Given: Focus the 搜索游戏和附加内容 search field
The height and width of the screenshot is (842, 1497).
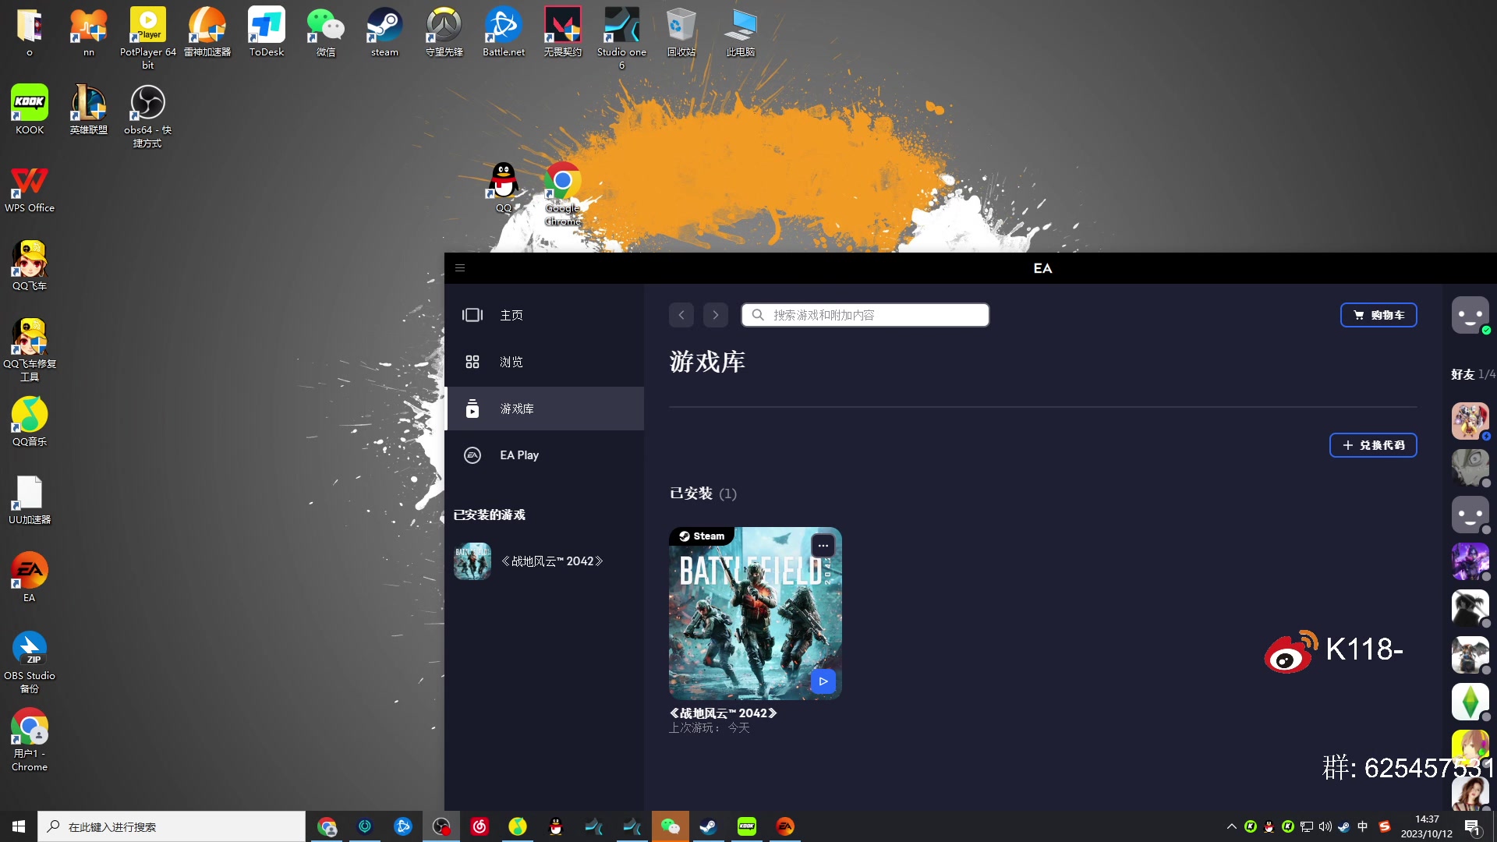Looking at the screenshot, I should [x=865, y=315].
